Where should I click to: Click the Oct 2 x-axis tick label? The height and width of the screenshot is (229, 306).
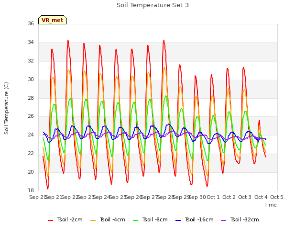point(229,197)
